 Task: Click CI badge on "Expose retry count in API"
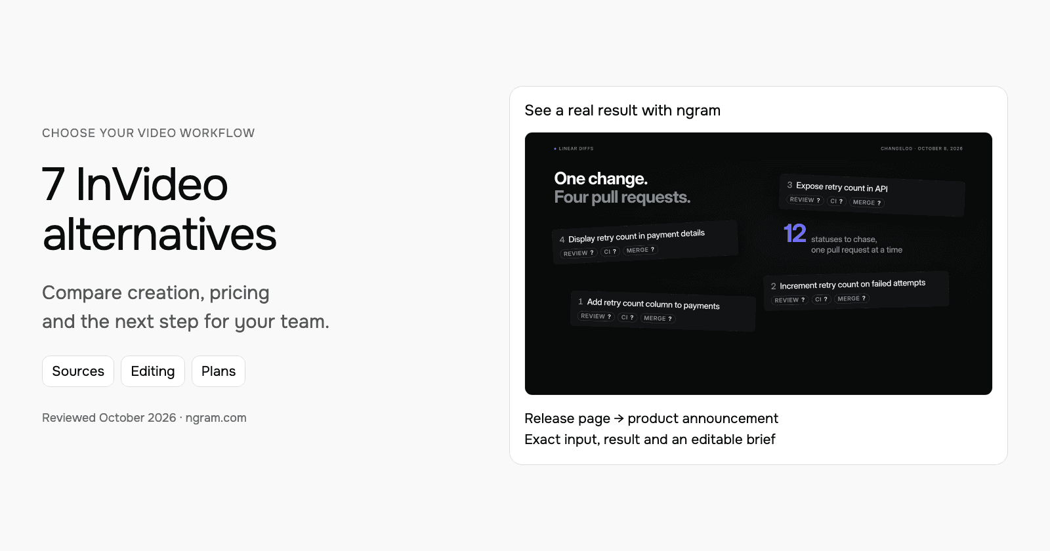(837, 201)
